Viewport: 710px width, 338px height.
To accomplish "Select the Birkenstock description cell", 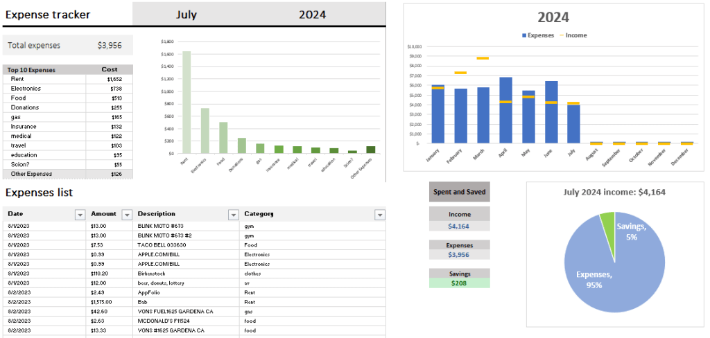I will (x=153, y=274).
